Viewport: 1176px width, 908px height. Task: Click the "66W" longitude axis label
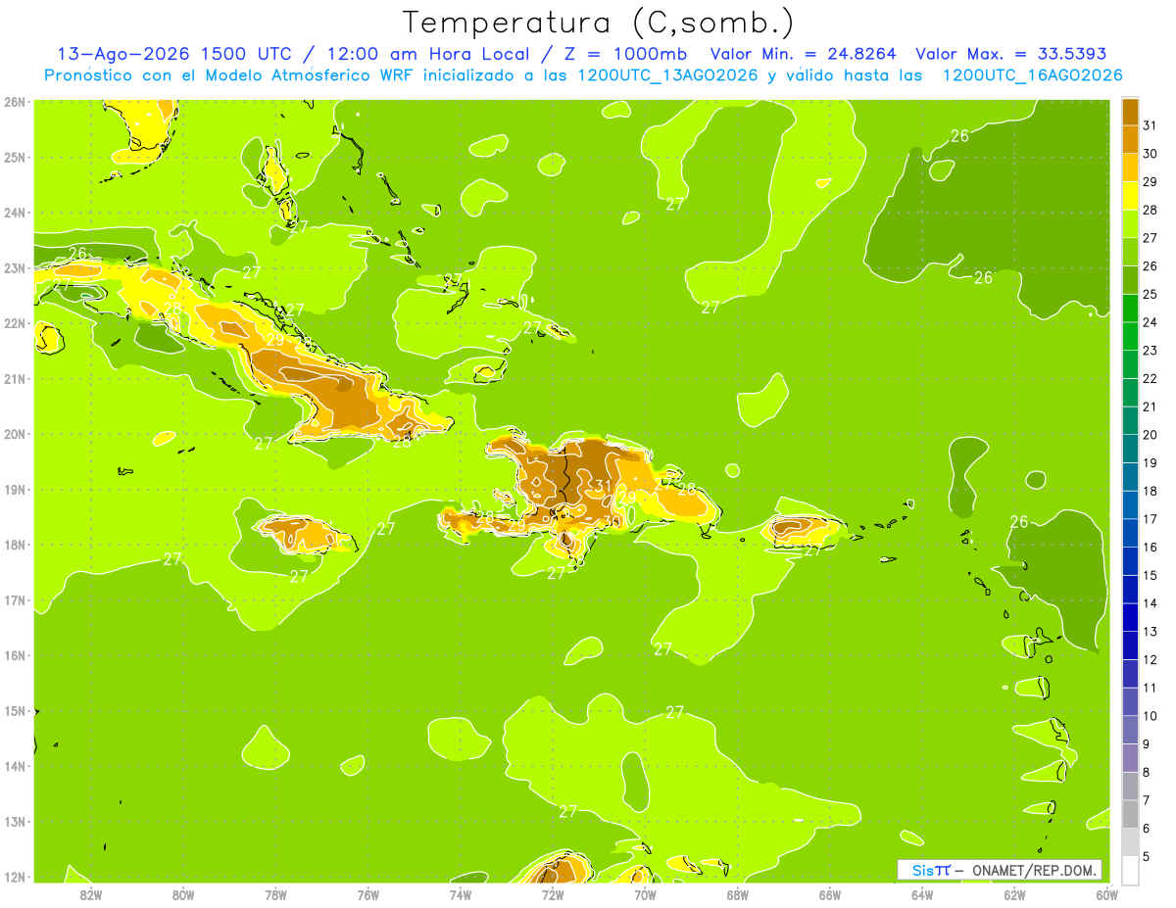point(829,894)
